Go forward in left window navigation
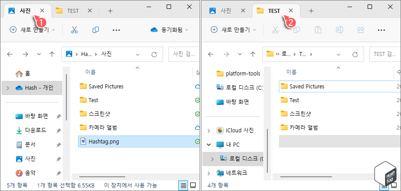This screenshot has width=401, height=191. coord(25,54)
